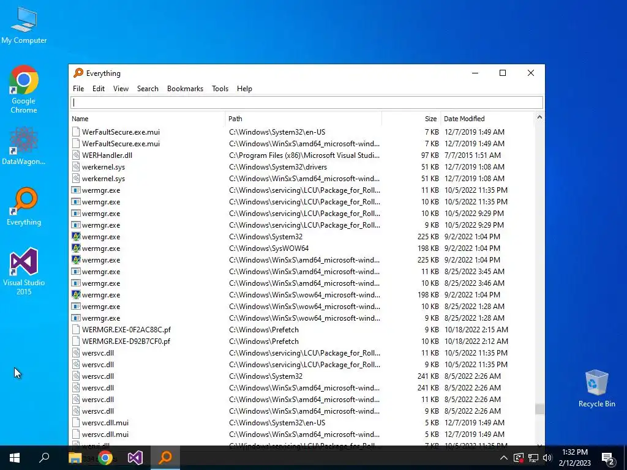The image size is (627, 470).
Task: Open the My Computer desktop icon
Action: 24,26
